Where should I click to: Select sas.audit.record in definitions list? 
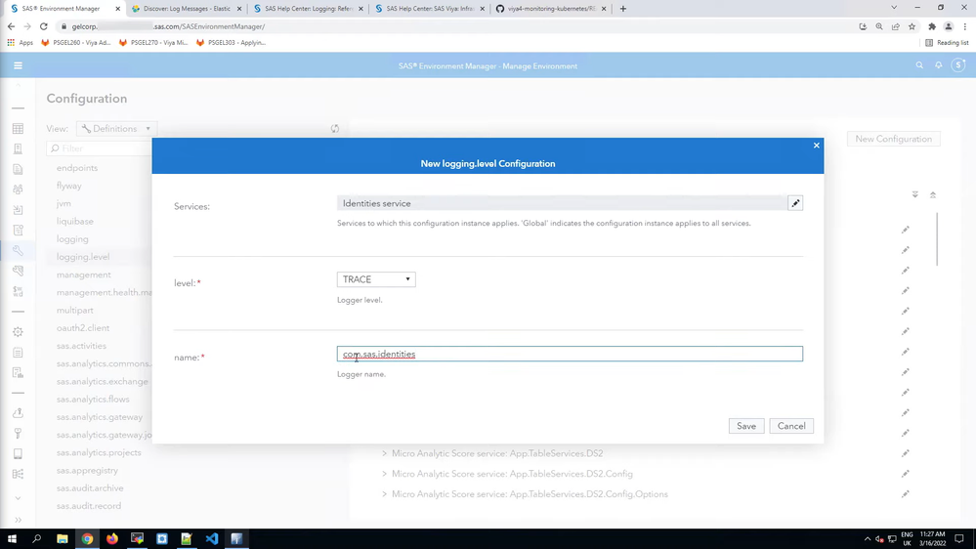click(x=88, y=506)
